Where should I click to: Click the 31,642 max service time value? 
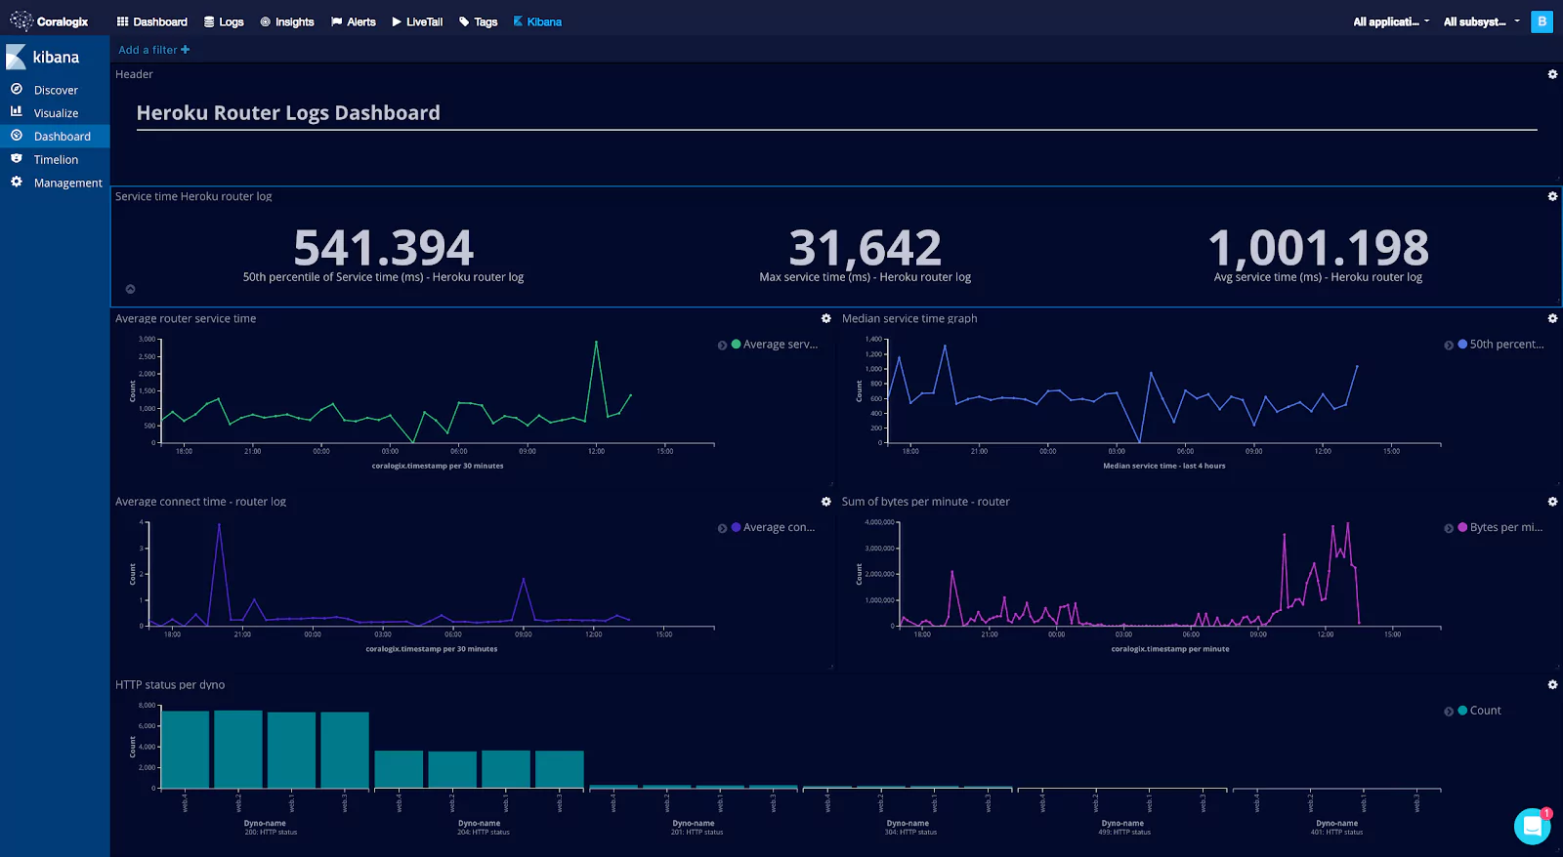[x=866, y=248]
